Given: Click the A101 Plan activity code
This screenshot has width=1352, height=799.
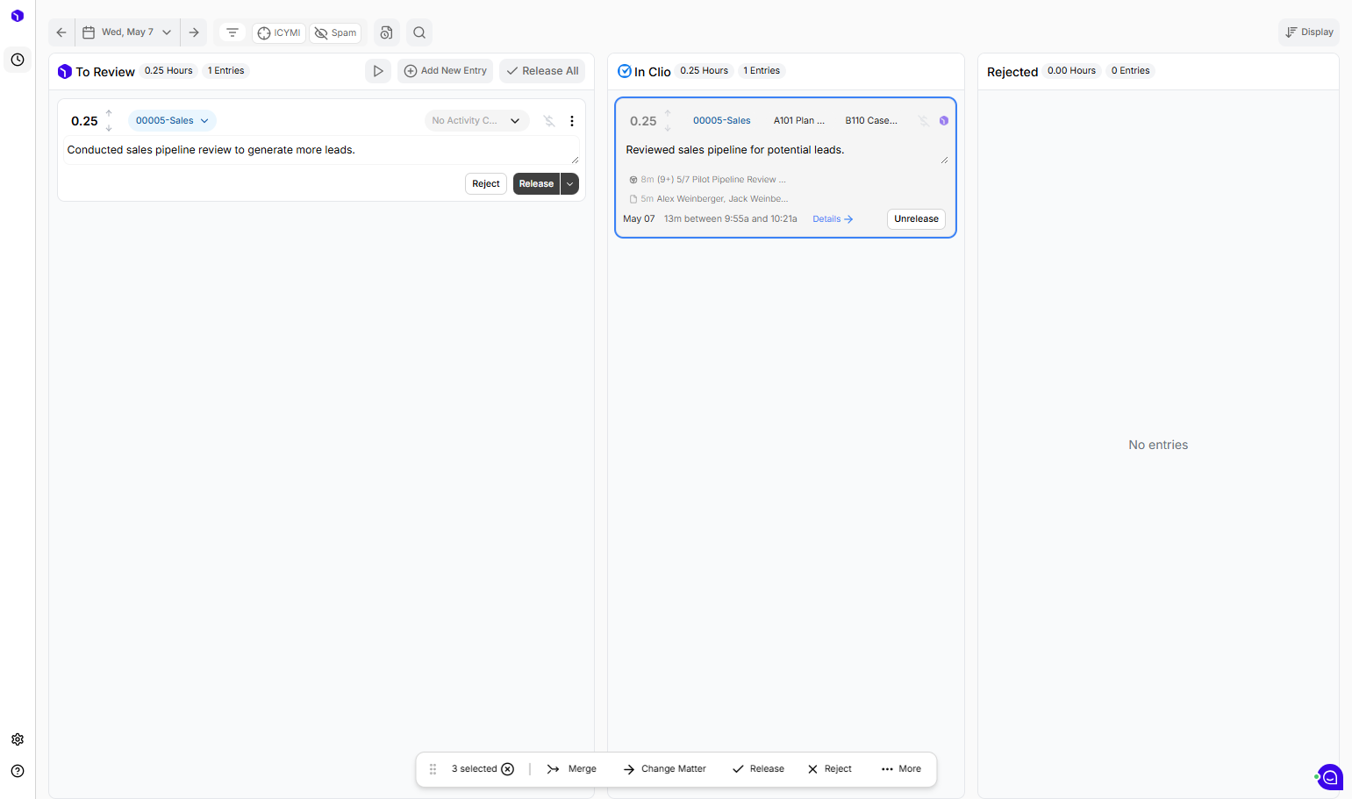Looking at the screenshot, I should click(799, 121).
